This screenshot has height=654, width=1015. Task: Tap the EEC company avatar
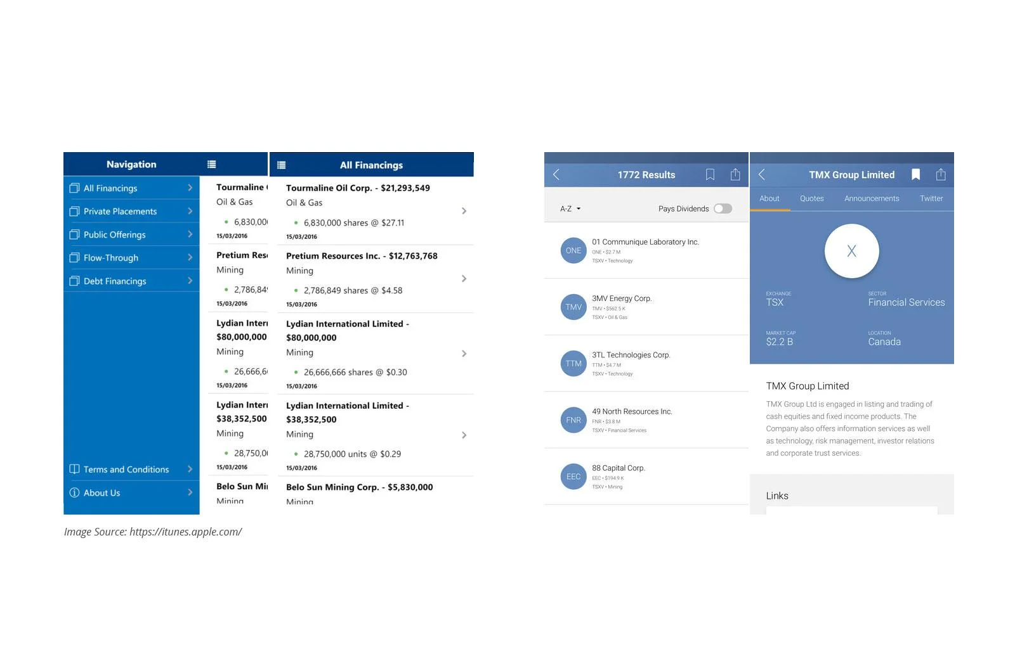point(573,477)
